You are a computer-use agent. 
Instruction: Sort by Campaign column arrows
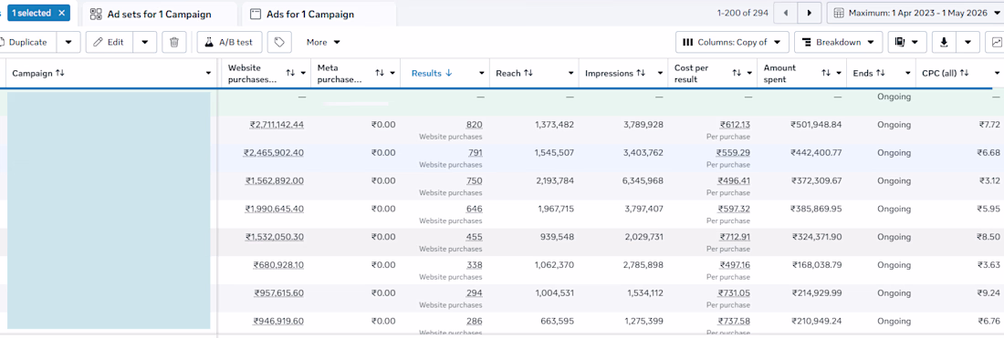(x=60, y=74)
